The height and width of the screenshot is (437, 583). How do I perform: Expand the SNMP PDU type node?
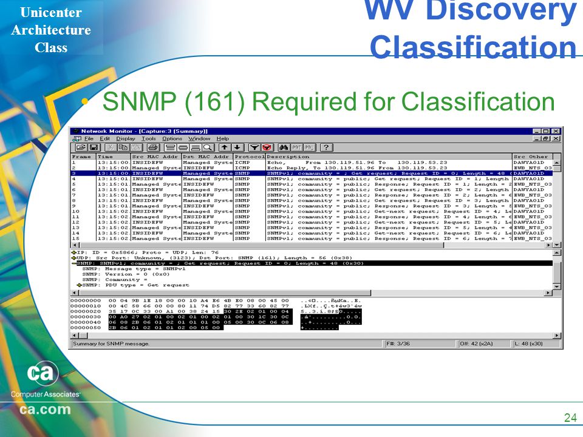[x=79, y=285]
